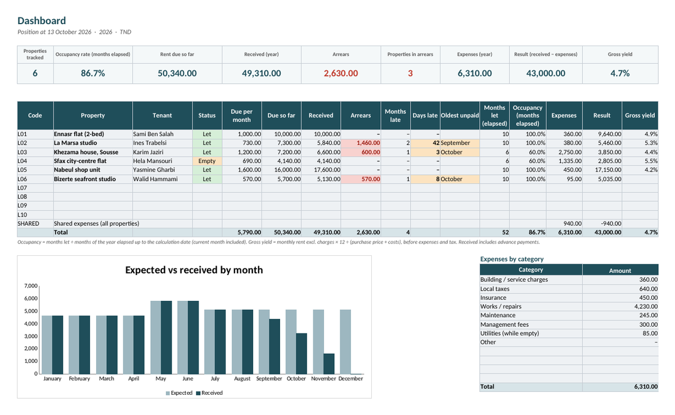Viewport: 675px width, 415px height.
Task: Select tenant Walid Hammami
Action: click(162, 179)
